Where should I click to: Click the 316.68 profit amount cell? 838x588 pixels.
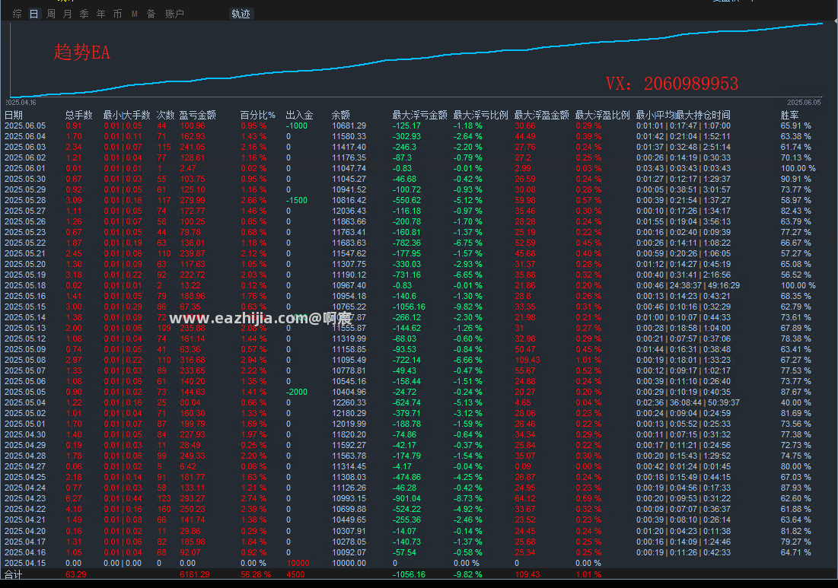click(193, 360)
